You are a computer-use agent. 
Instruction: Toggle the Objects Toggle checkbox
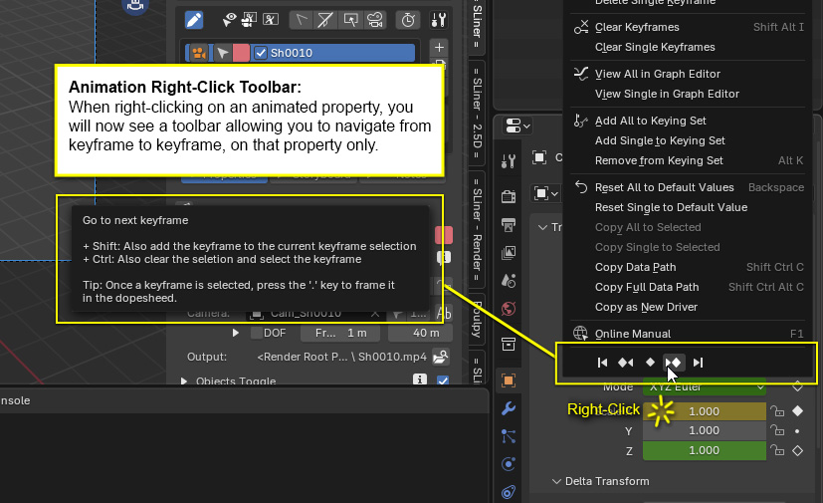443,380
